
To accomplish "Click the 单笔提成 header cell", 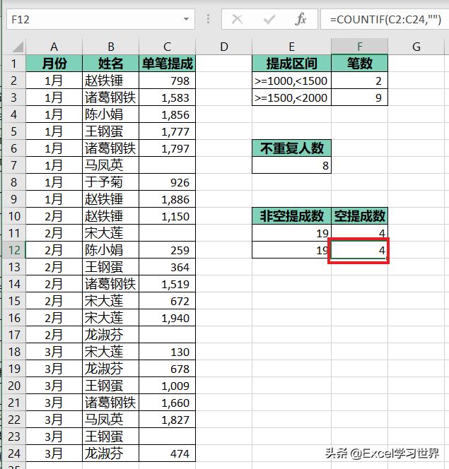I will 167,64.
